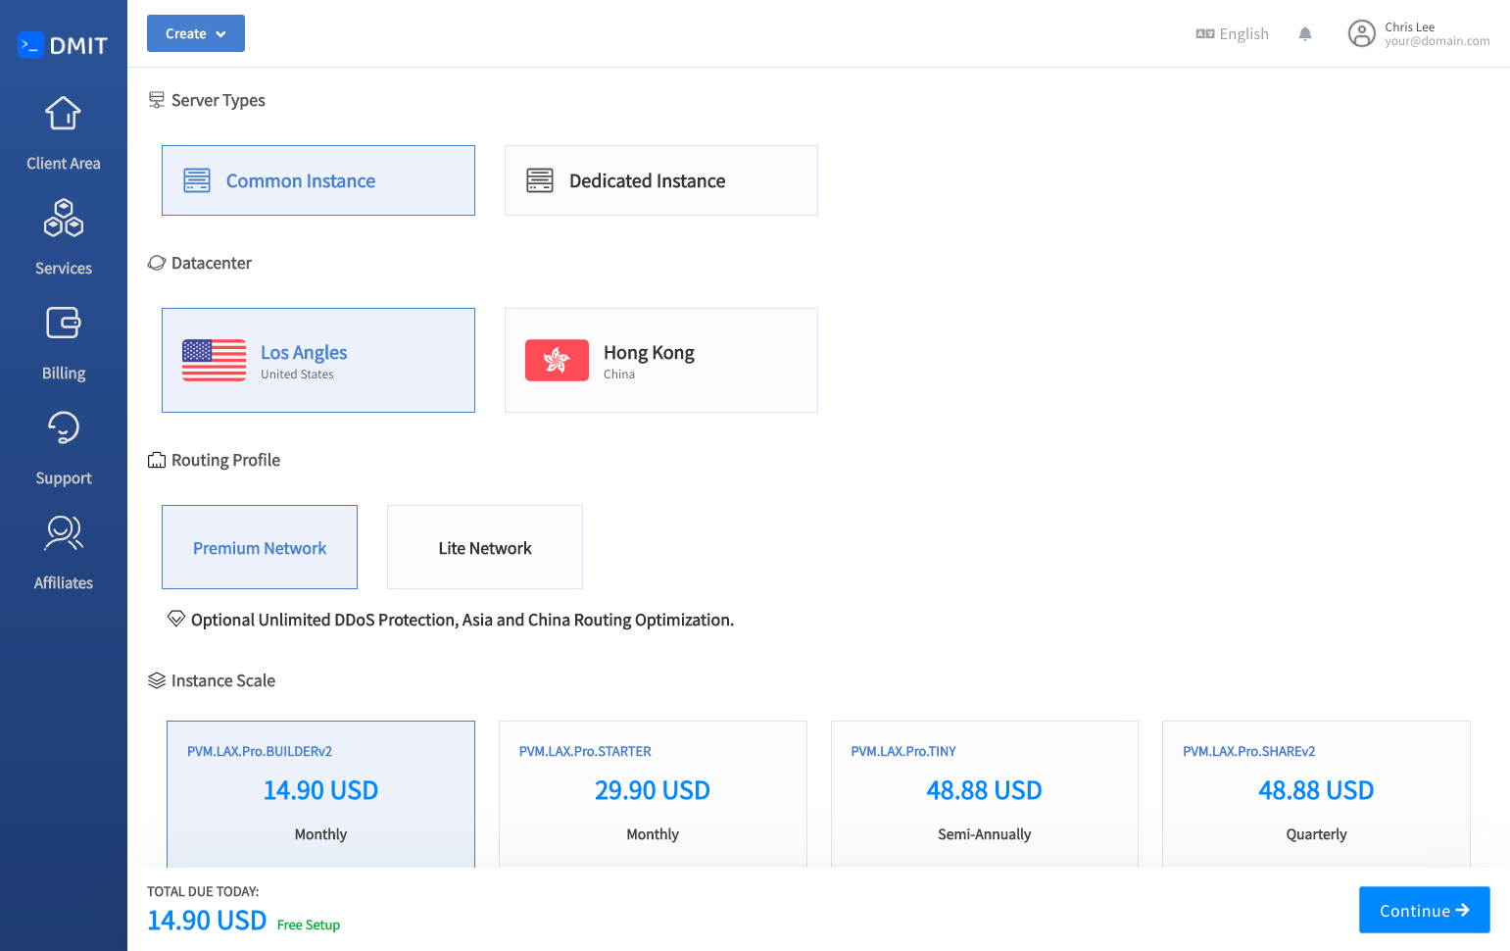Viewport: 1510px width, 951px height.
Task: Open the Affiliates sidebar icon
Action: tap(63, 533)
